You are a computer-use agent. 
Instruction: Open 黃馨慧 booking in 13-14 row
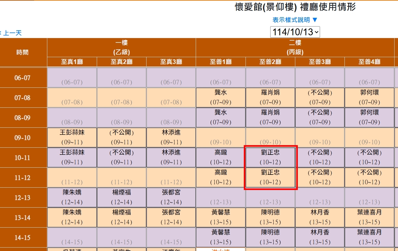(221, 213)
